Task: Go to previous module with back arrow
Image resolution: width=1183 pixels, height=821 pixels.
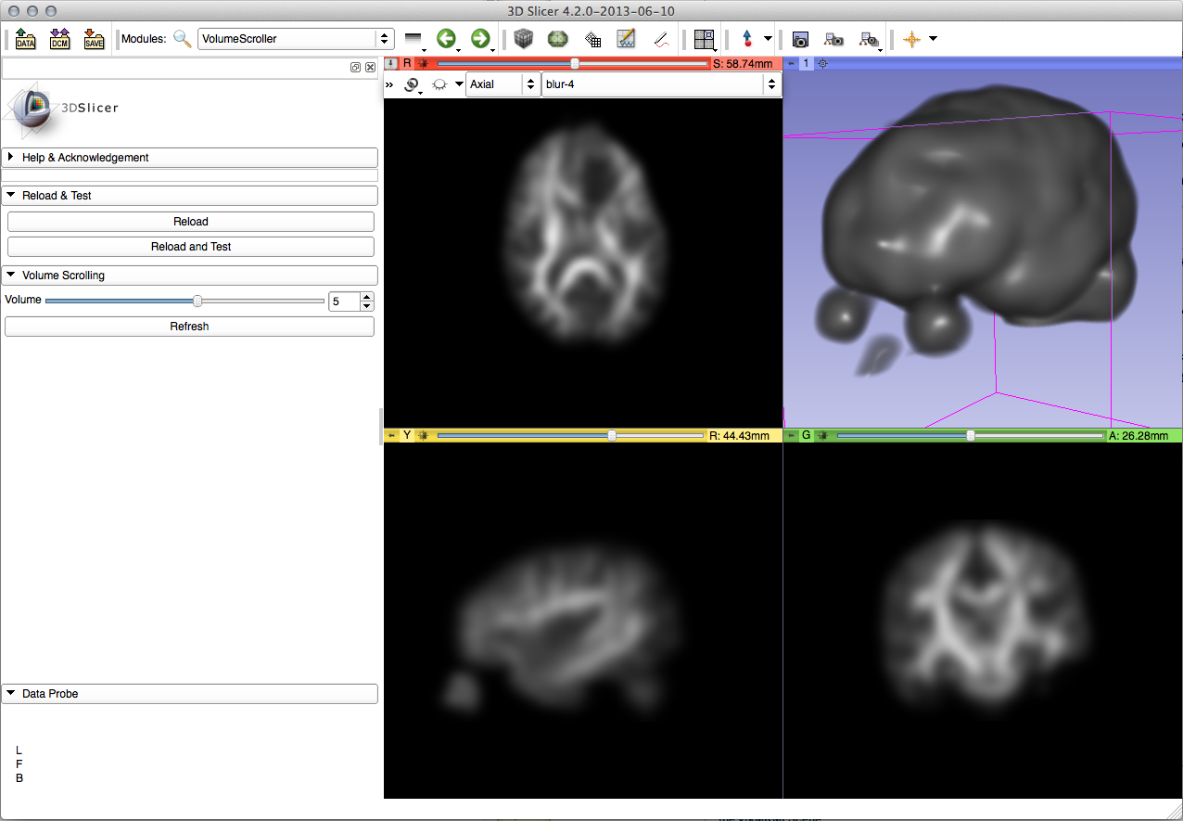Action: 447,39
